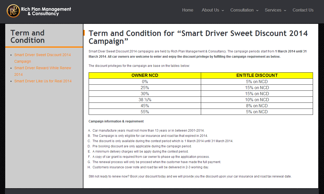Select the "25%" owner NCD cell
This screenshot has width=324, height=194.
click(145, 88)
